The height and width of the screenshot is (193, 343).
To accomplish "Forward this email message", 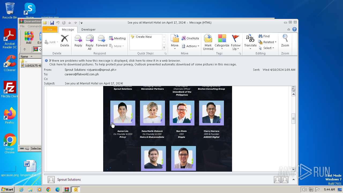I will (x=102, y=41).
